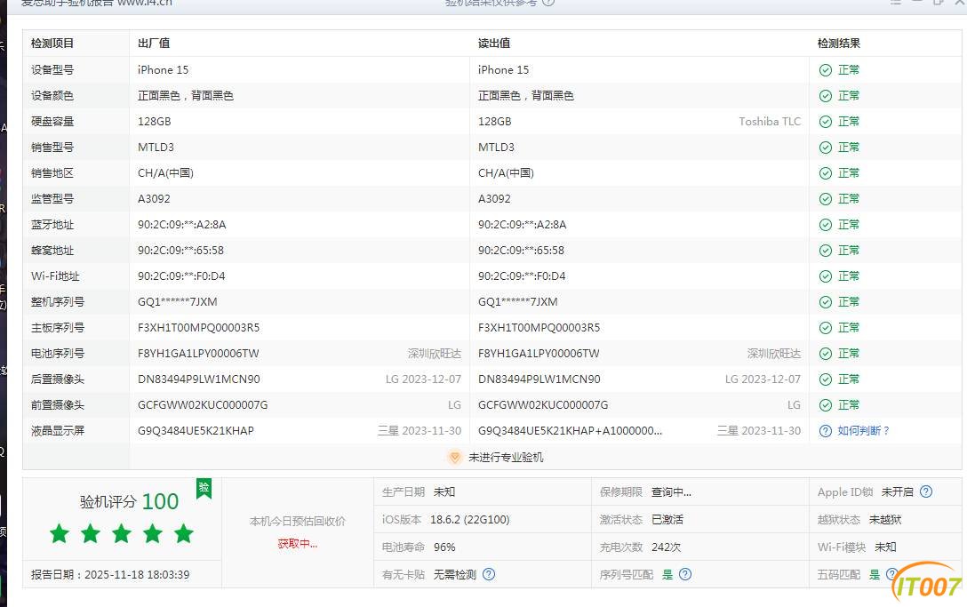Click the 验机评分 100 score

tap(129, 501)
